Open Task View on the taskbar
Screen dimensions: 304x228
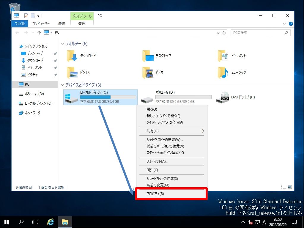click(35, 222)
